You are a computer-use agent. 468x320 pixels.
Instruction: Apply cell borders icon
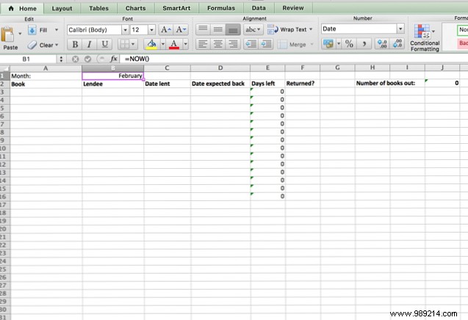[x=123, y=45]
